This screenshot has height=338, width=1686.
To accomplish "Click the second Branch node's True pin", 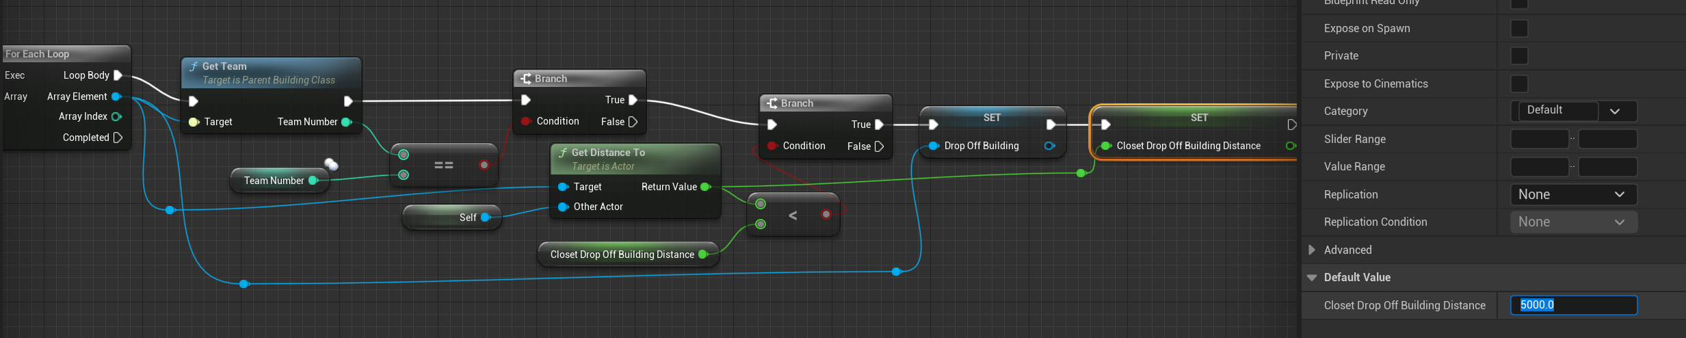I will 879,125.
